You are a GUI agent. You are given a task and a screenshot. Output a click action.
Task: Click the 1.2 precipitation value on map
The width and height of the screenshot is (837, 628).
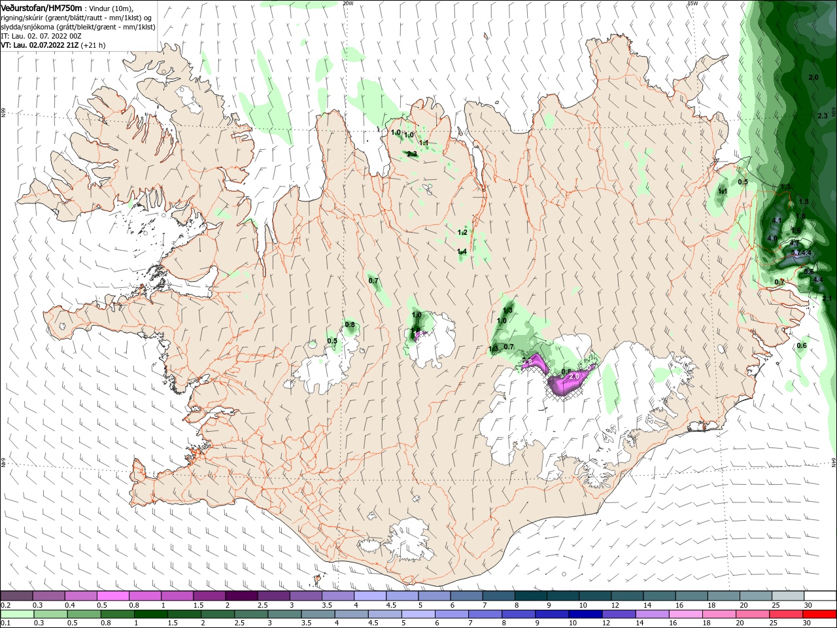[x=462, y=233]
